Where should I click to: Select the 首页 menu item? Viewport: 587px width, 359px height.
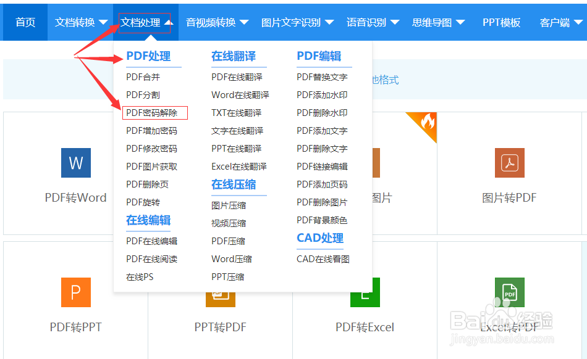tap(25, 22)
